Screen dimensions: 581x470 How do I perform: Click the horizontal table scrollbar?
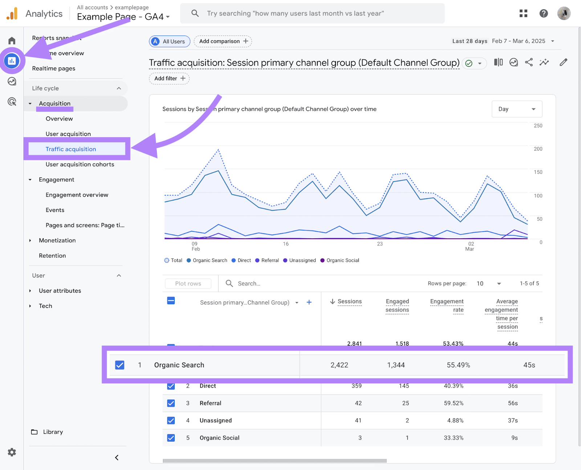pos(275,461)
